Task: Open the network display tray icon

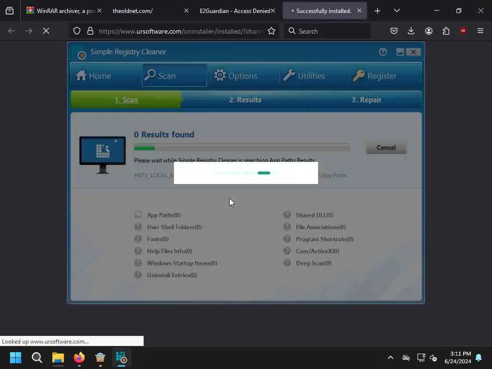Action: pyautogui.click(x=421, y=357)
